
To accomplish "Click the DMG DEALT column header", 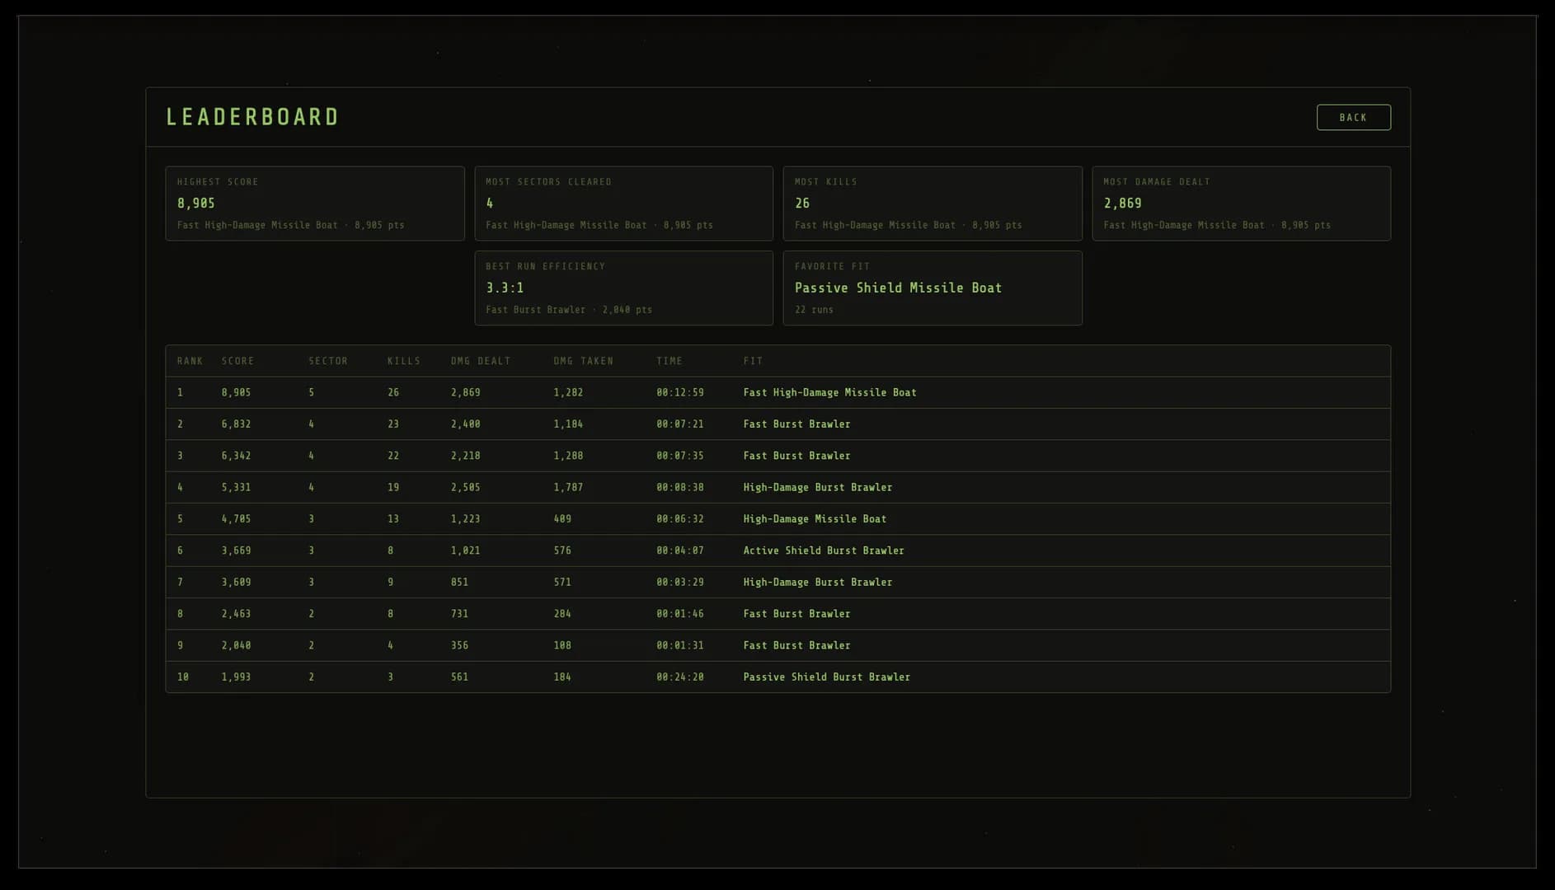I will [481, 361].
